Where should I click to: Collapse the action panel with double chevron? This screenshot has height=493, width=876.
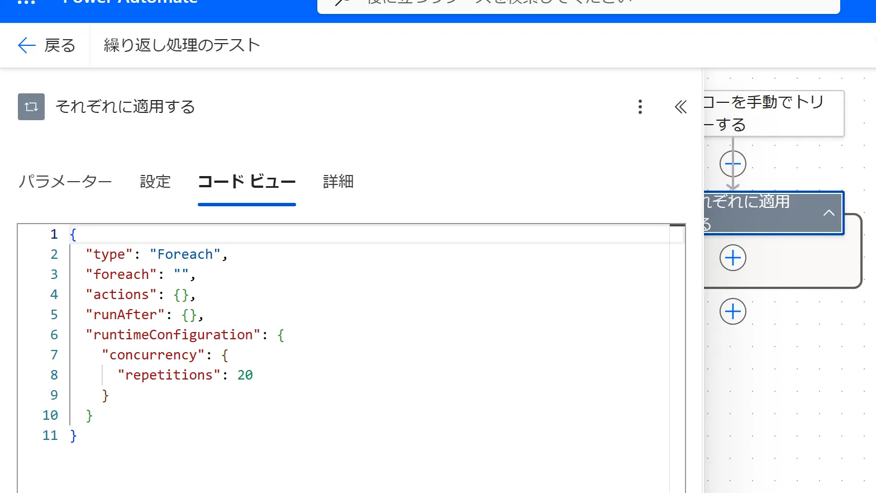point(680,107)
